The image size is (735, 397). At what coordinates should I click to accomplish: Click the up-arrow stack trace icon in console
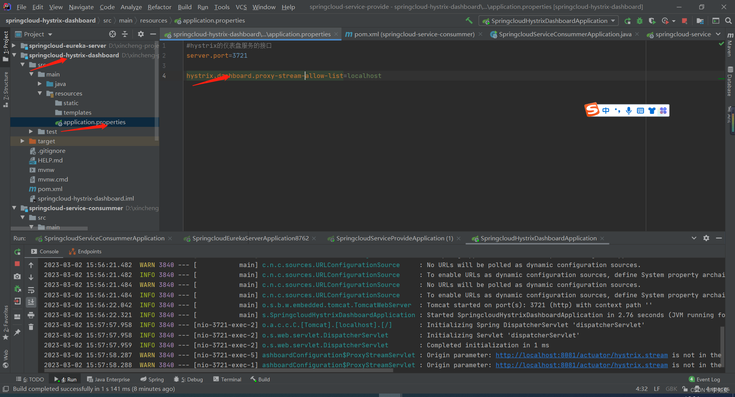pyautogui.click(x=31, y=265)
